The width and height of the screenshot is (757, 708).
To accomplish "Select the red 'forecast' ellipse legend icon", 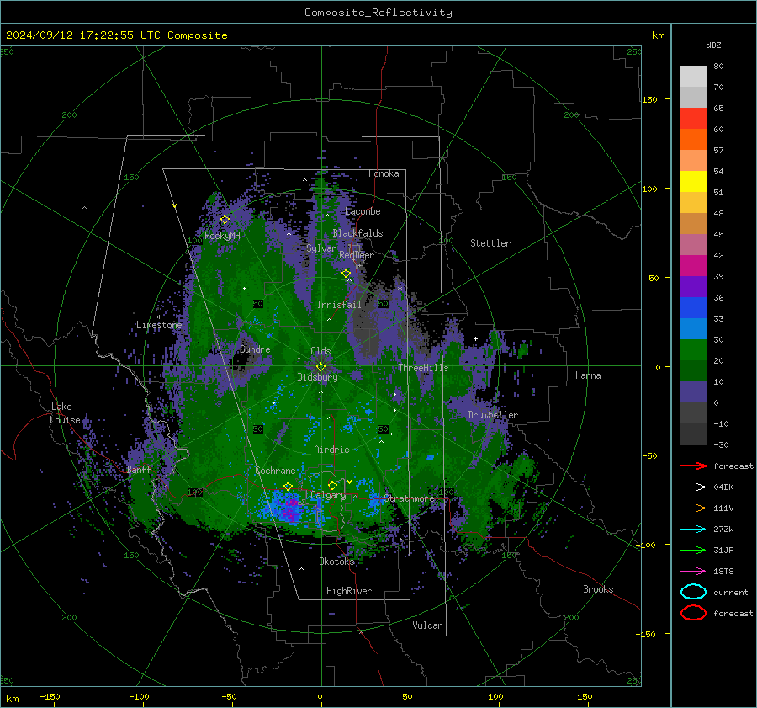I will click(x=693, y=613).
